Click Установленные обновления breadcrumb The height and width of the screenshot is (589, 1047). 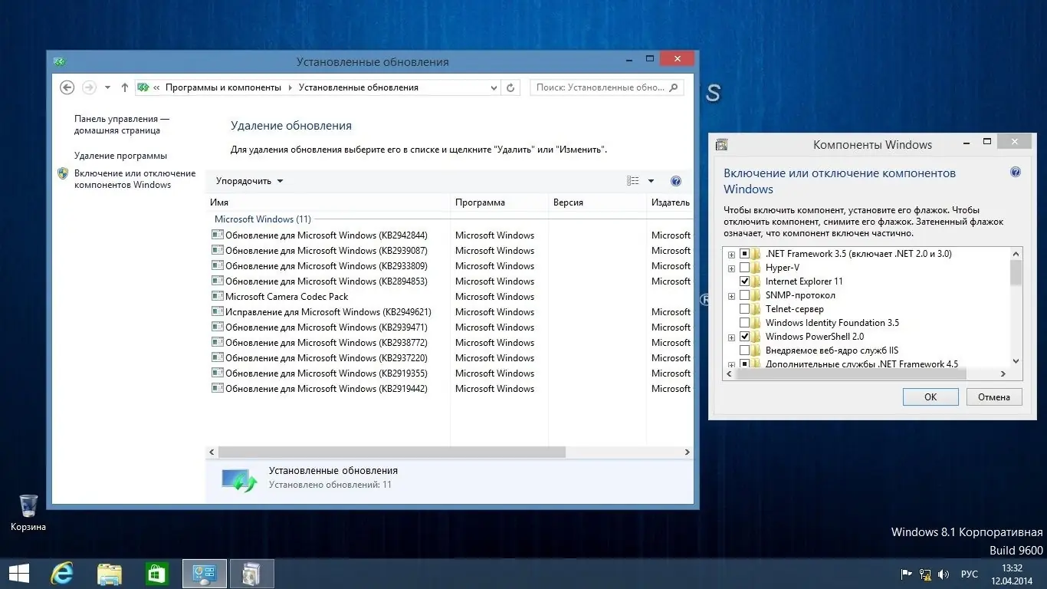(x=359, y=87)
